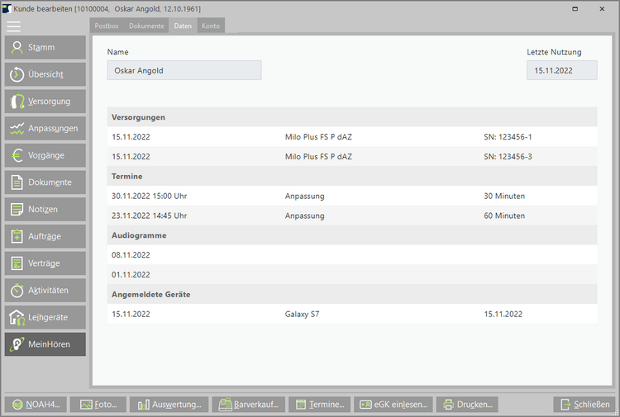The height and width of the screenshot is (417, 620).
Task: Click the NOAH4 button
Action: (x=36, y=405)
